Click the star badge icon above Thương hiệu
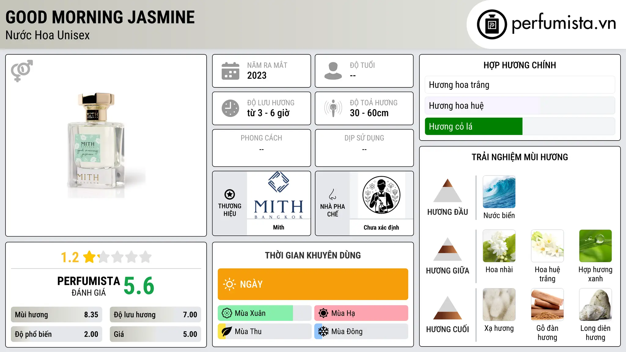Viewport: 626px width, 352px height. (230, 194)
